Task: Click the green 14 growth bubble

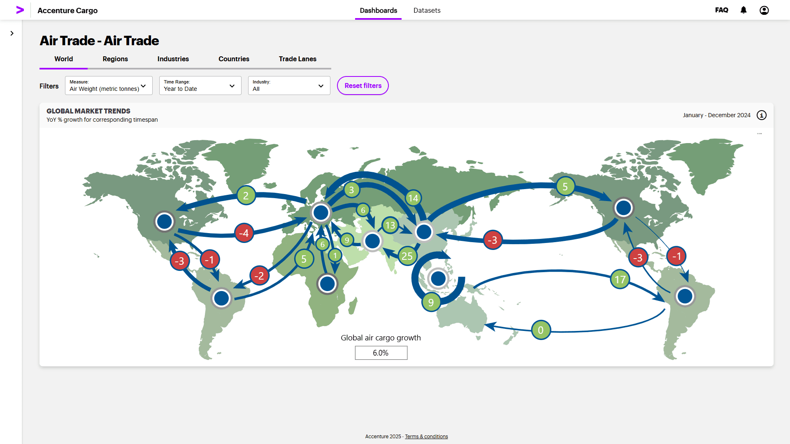Action: [413, 199]
